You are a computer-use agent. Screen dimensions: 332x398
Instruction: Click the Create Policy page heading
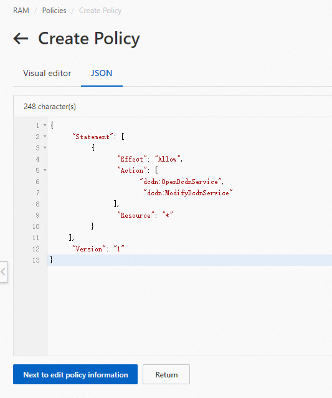[x=89, y=39]
